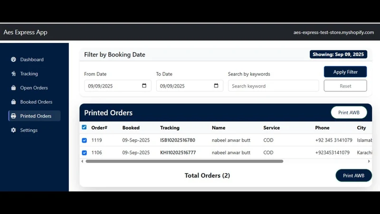The height and width of the screenshot is (214, 380).
Task: Click the Showing: Sep 09, 2025 badge
Action: point(338,54)
